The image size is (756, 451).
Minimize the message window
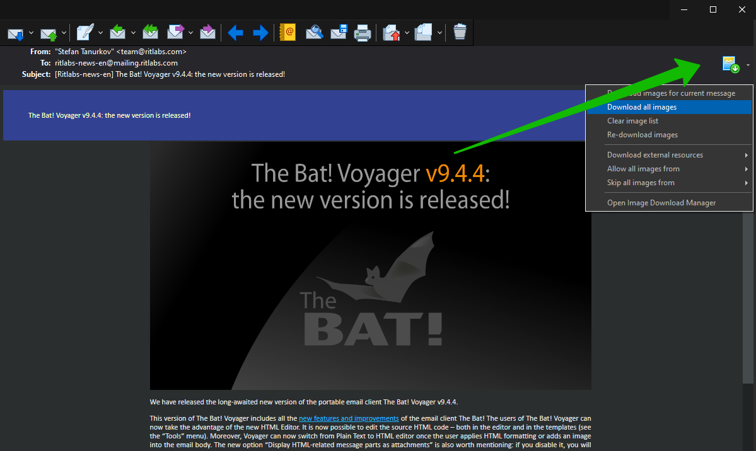click(684, 9)
